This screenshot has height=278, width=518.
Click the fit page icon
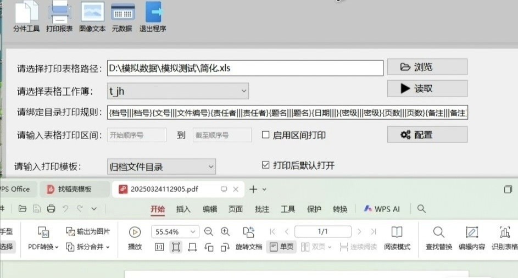[x=176, y=247]
